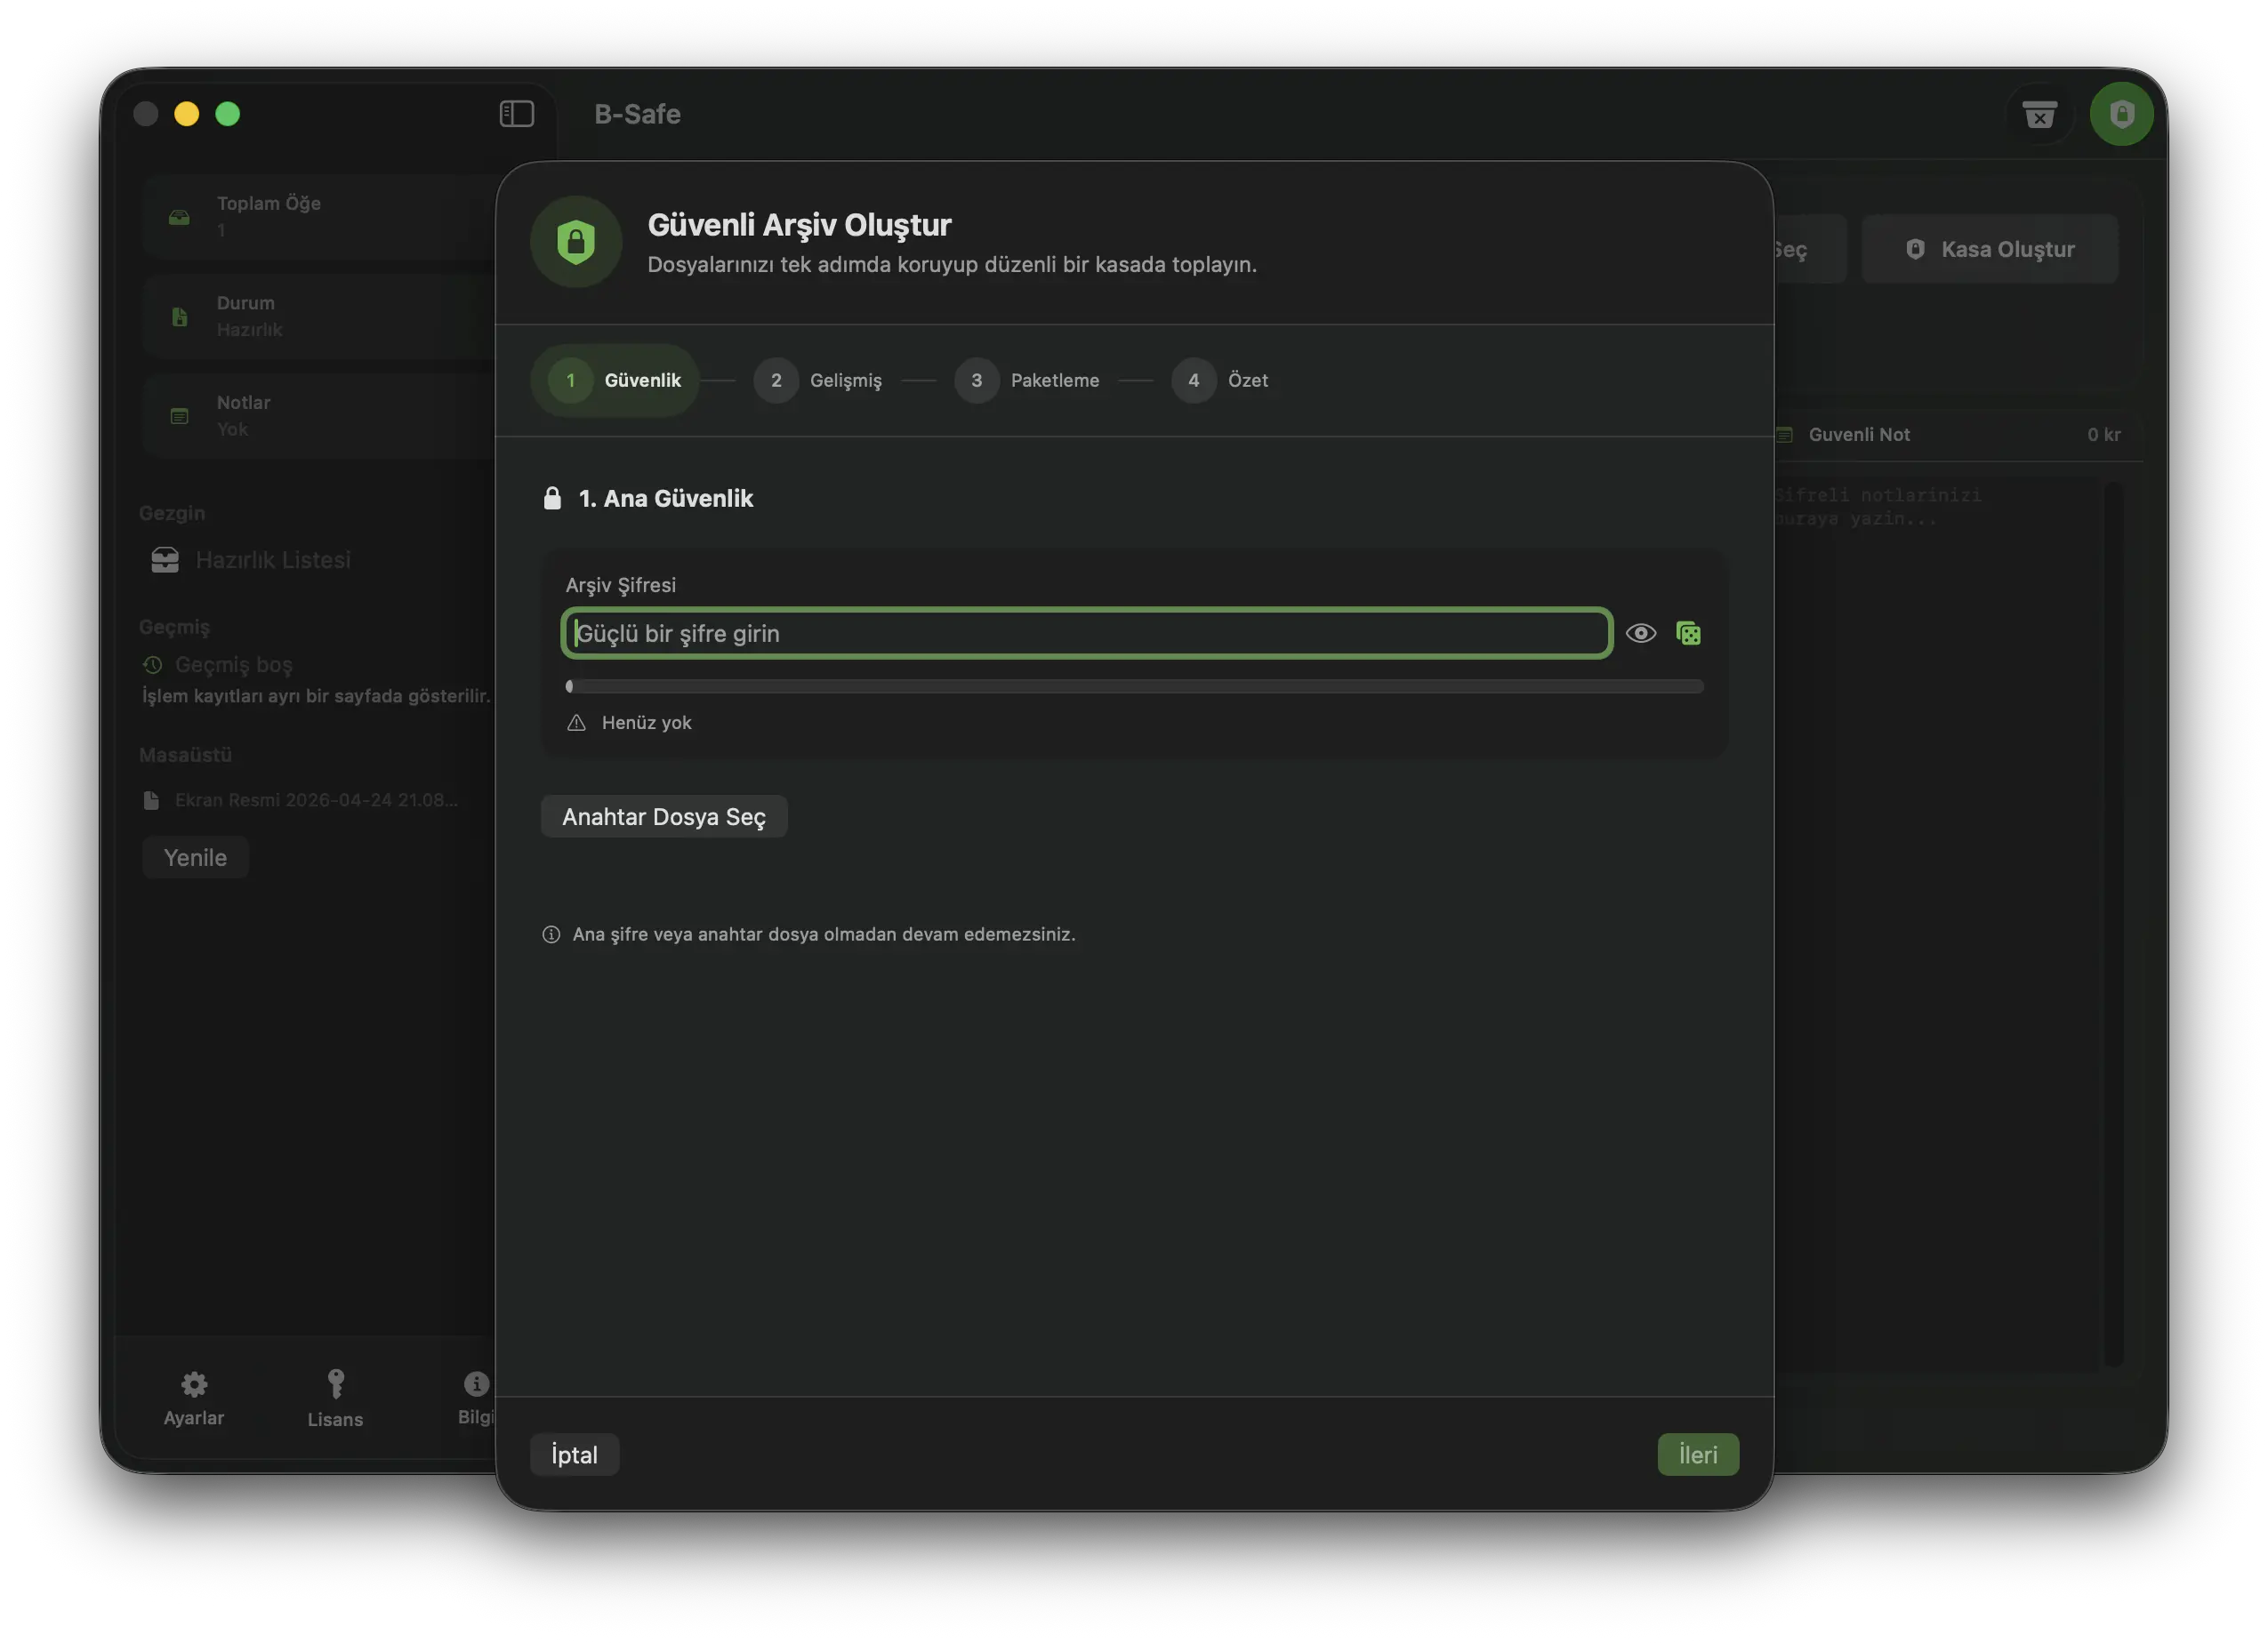Click the lock icon beside Ana Güvenlik
2268x1643 pixels.
(x=552, y=498)
